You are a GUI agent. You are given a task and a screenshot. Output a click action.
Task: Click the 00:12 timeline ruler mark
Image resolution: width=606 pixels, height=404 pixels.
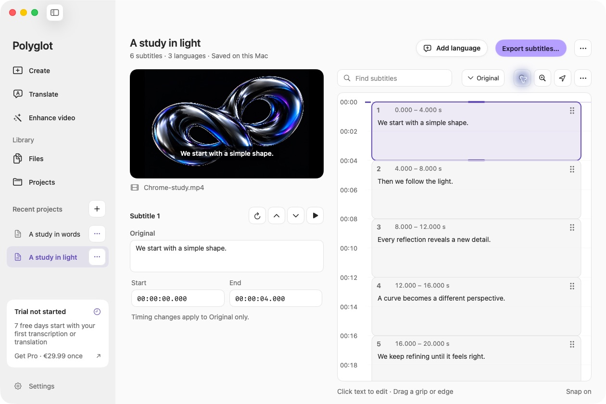click(349, 278)
